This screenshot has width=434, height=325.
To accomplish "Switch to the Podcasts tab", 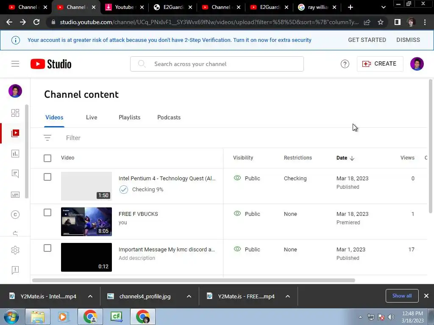I will tap(169, 117).
